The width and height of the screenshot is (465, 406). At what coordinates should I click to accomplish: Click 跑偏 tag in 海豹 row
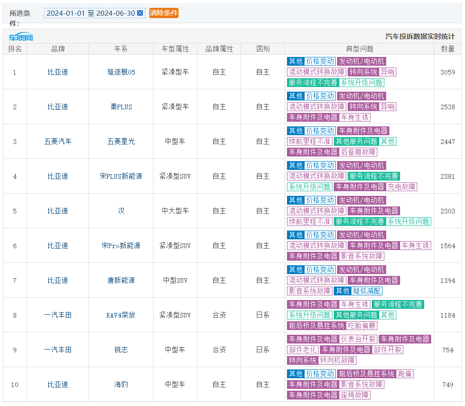coord(405,374)
